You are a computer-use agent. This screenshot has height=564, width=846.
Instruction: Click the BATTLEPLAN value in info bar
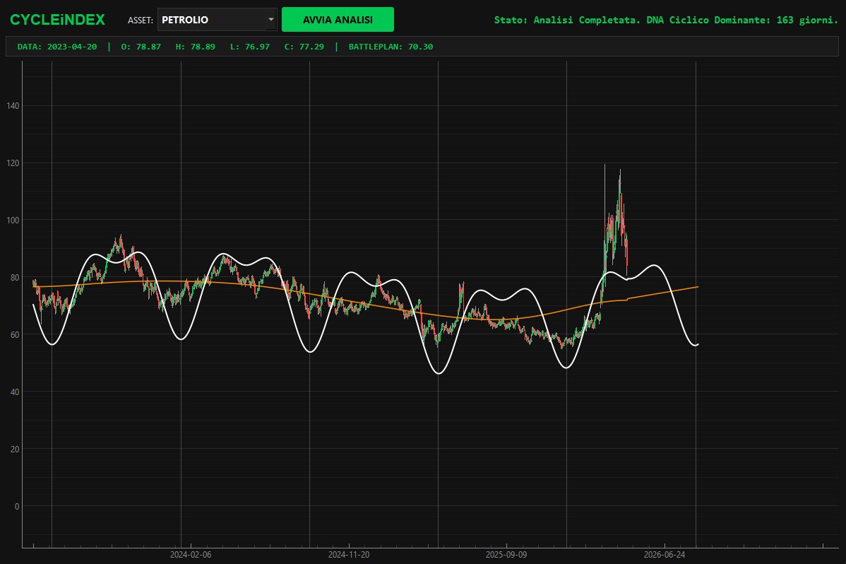(391, 47)
